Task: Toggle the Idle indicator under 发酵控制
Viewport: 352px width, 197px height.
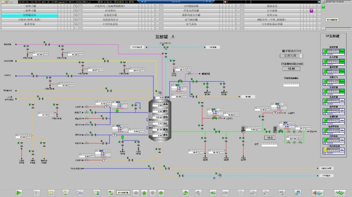Action: click(342, 121)
